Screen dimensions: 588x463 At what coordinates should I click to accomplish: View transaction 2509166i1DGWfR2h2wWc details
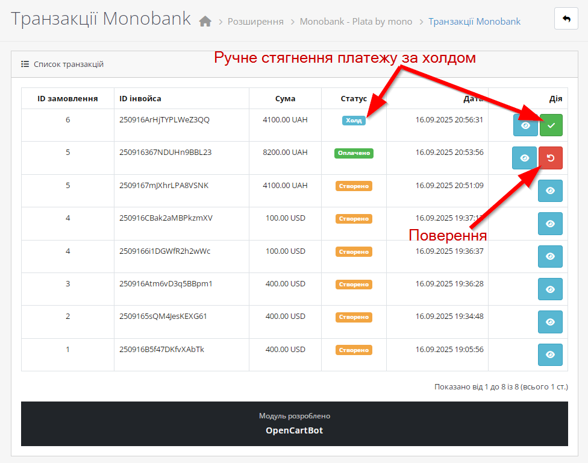550,256
